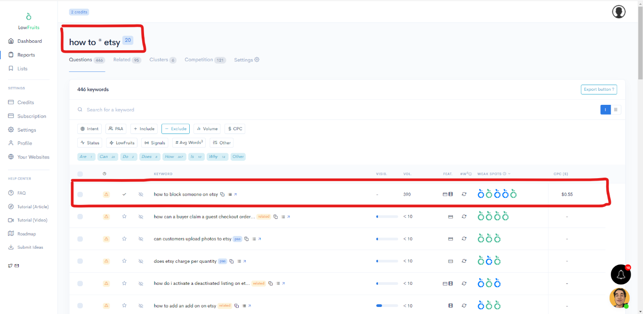
Task: Copy keyword 'how to add an add on on etsy'
Action: [x=236, y=306]
